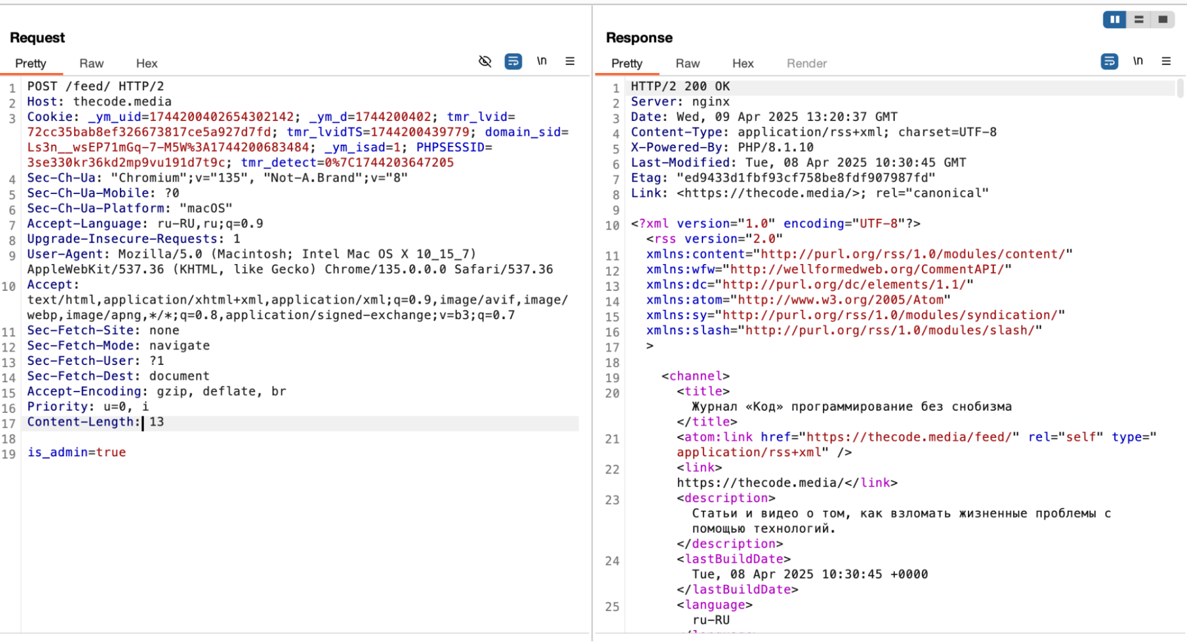This screenshot has height=642, width=1187.
Task: Switch Response view to Hex tab
Action: pos(743,63)
